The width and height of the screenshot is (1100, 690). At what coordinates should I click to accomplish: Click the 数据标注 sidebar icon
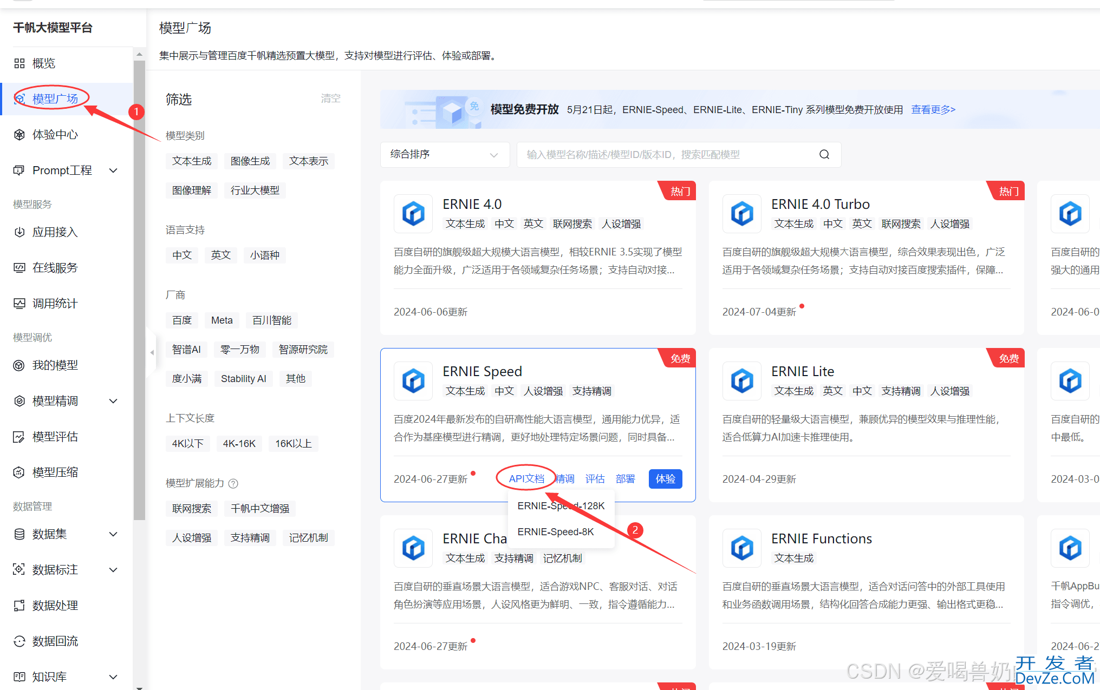tap(19, 570)
